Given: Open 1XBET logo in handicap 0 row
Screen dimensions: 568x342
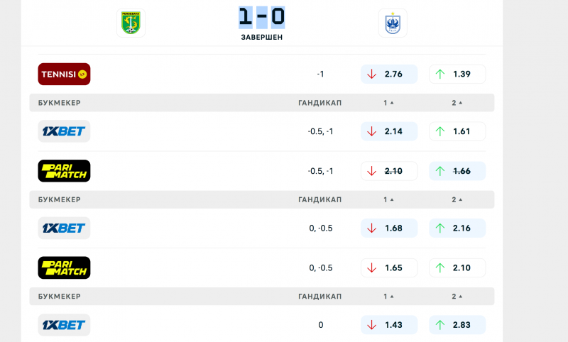Looking at the screenshot, I should click(64, 324).
